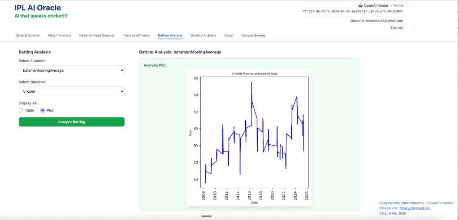459x220 pixels.
Task: Switch to the Bowling Analysis tab
Action: click(x=203, y=35)
